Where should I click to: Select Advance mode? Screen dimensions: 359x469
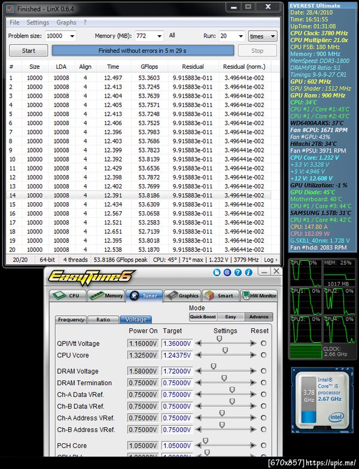[258, 317]
